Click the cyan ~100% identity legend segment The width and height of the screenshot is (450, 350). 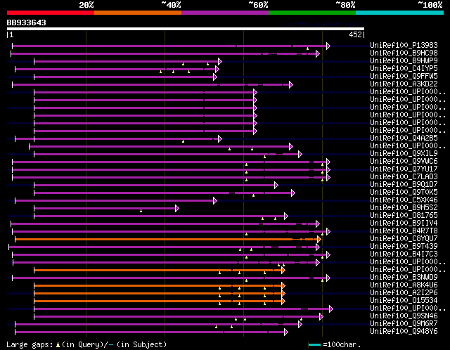click(x=400, y=13)
